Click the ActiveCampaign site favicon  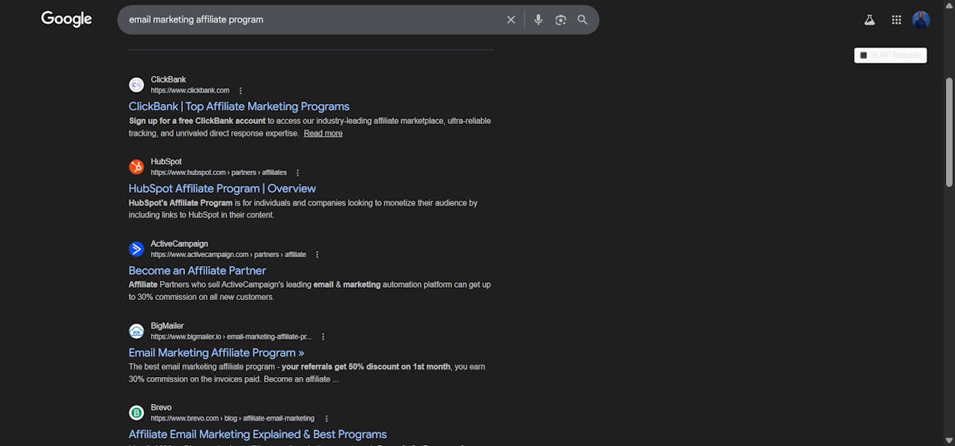point(136,249)
